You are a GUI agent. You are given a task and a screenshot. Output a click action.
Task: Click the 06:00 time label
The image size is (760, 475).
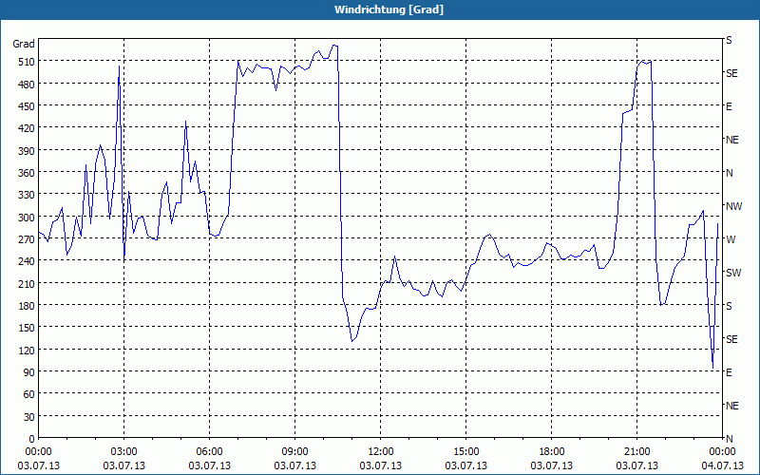(209, 452)
